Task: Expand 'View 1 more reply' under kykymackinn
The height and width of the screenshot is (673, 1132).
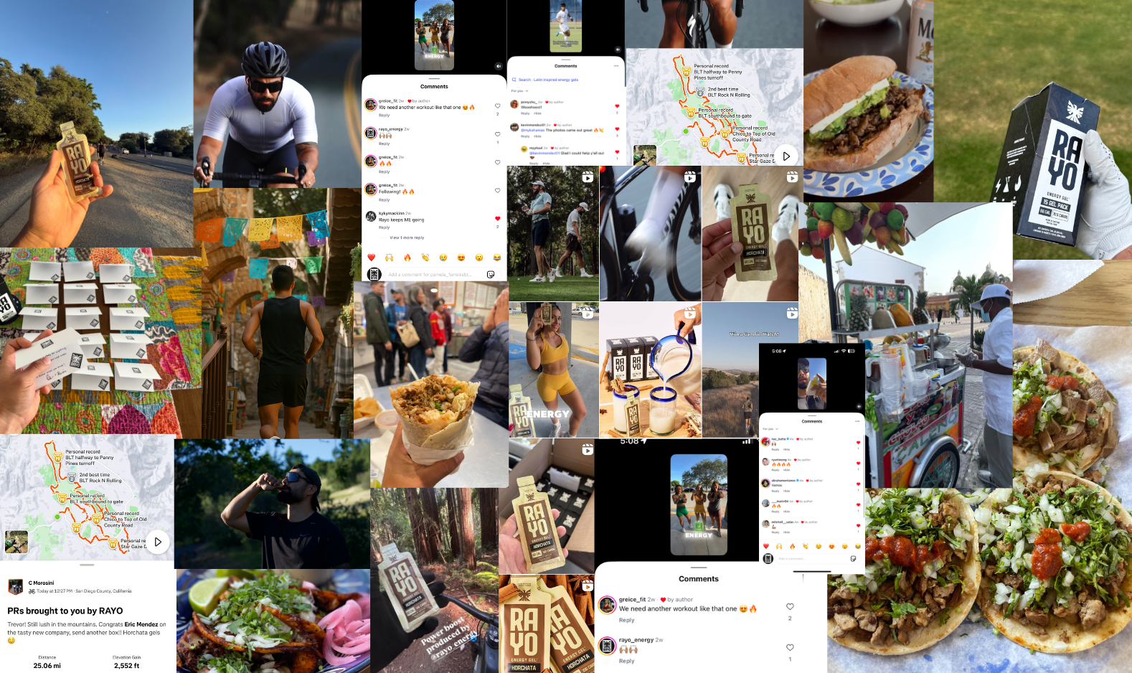Action: [407, 237]
